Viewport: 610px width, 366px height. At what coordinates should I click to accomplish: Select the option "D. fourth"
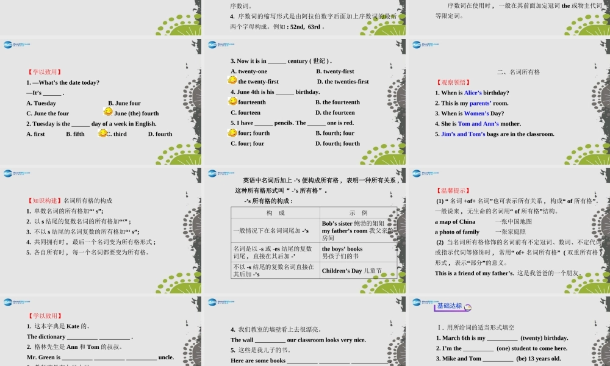coord(160,134)
